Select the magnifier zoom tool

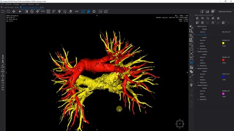click(x=8, y=11)
